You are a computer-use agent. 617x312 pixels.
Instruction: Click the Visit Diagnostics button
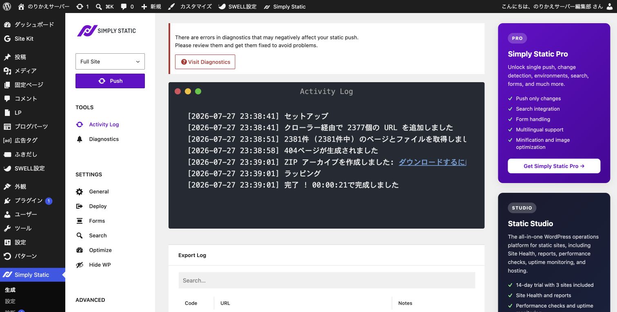(x=205, y=62)
